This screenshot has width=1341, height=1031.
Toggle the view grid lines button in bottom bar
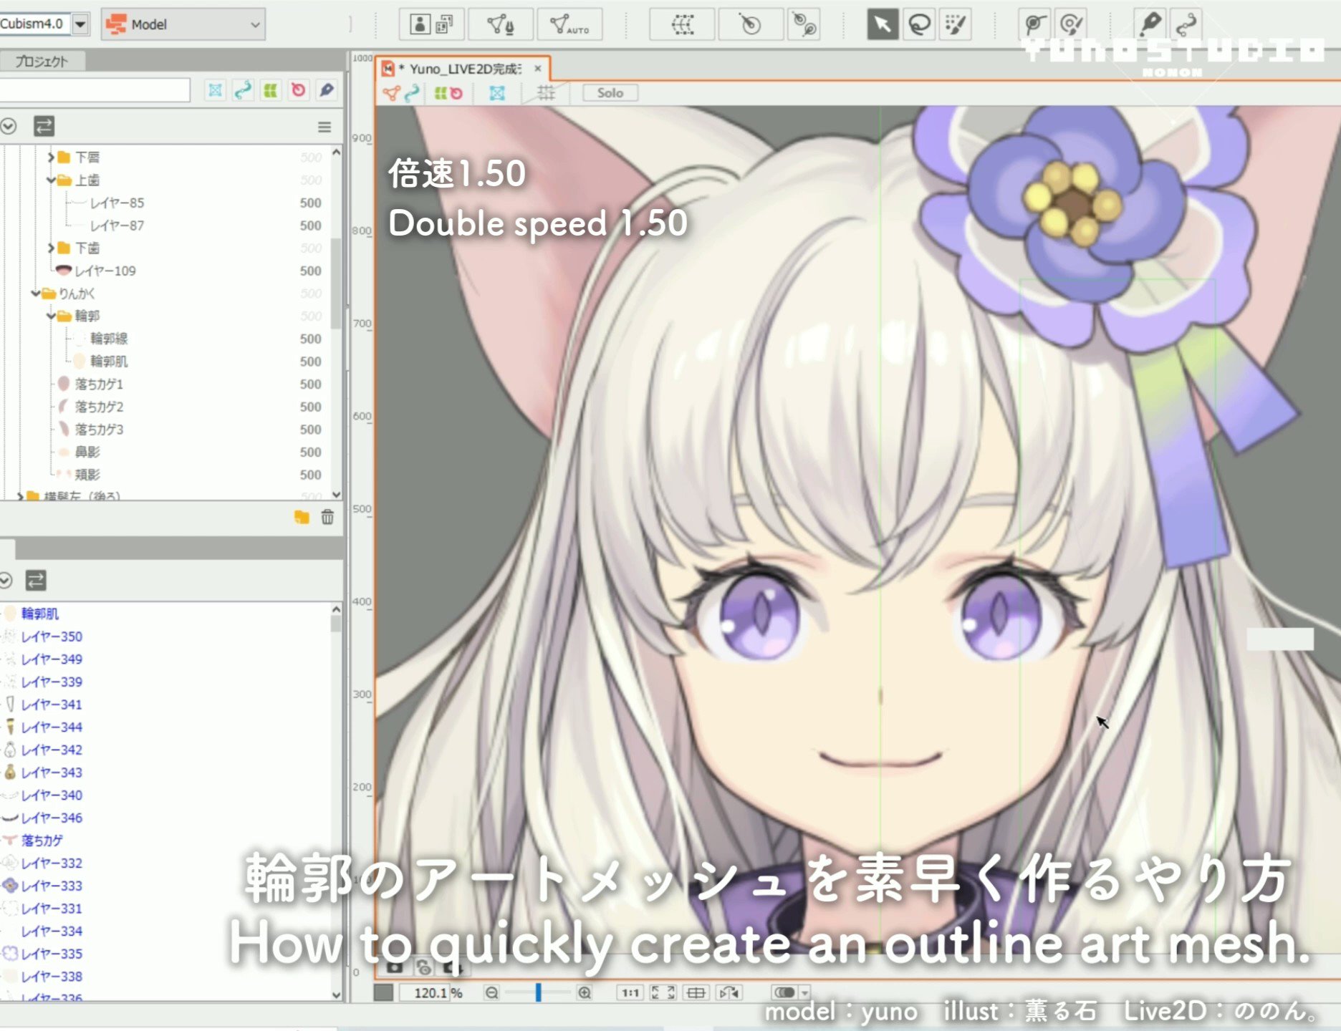pyautogui.click(x=696, y=993)
